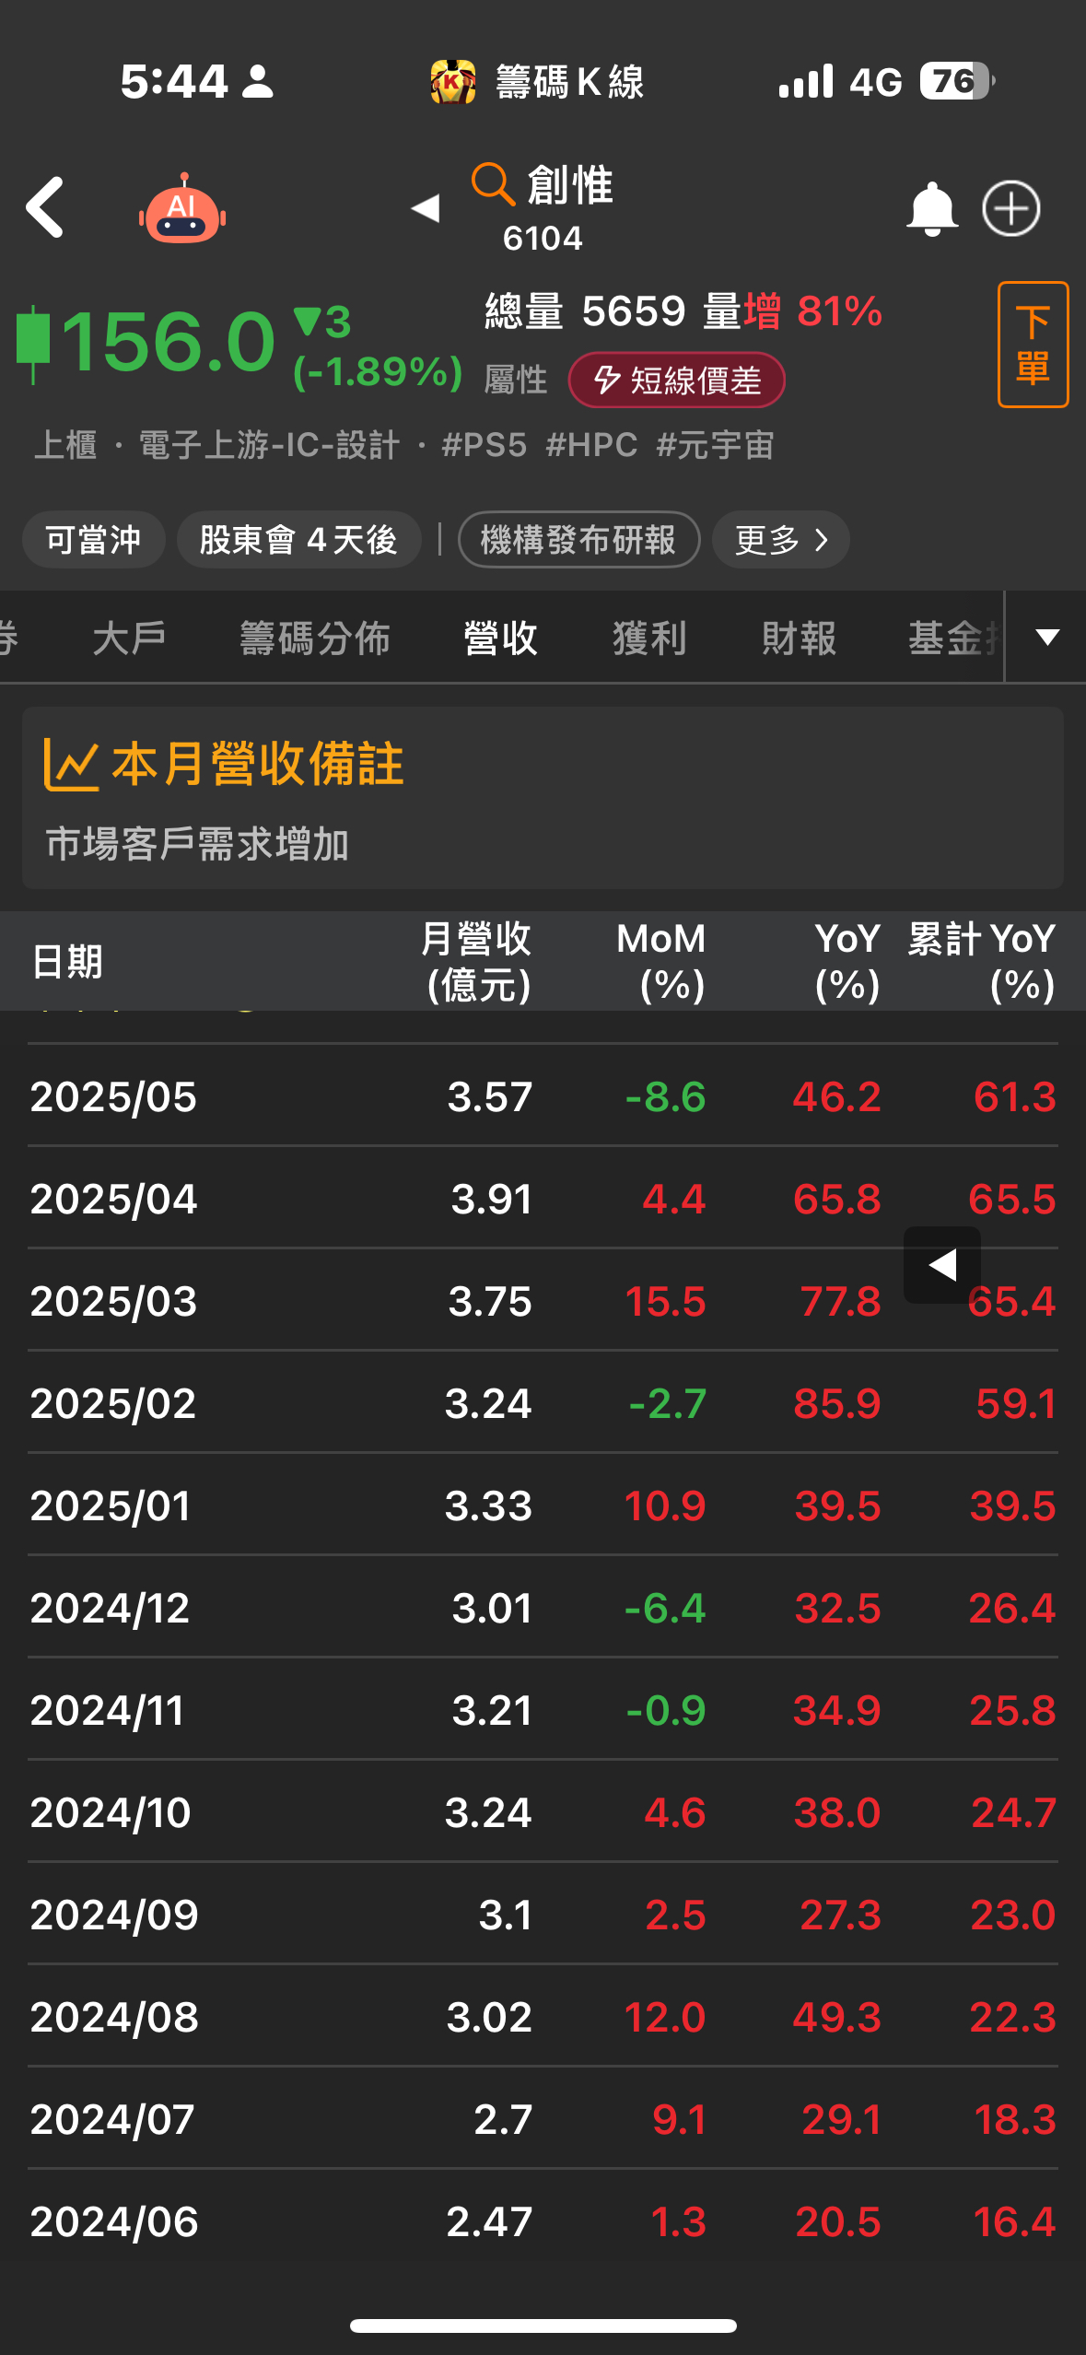This screenshot has height=2355, width=1086.
Task: Tap 電子上游-IC-設計 industry label
Action: [x=269, y=445]
